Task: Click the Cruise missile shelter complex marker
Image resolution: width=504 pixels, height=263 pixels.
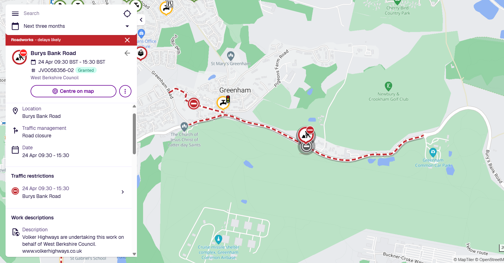Action: pos(218,239)
